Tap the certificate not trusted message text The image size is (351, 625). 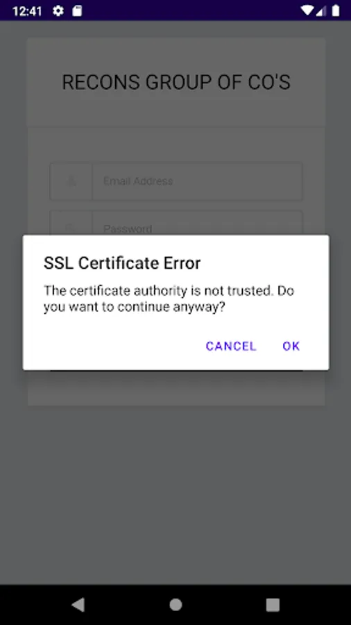[x=169, y=299]
